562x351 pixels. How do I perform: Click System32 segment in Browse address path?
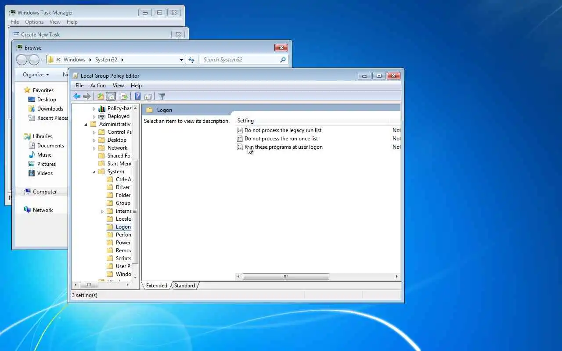107,60
